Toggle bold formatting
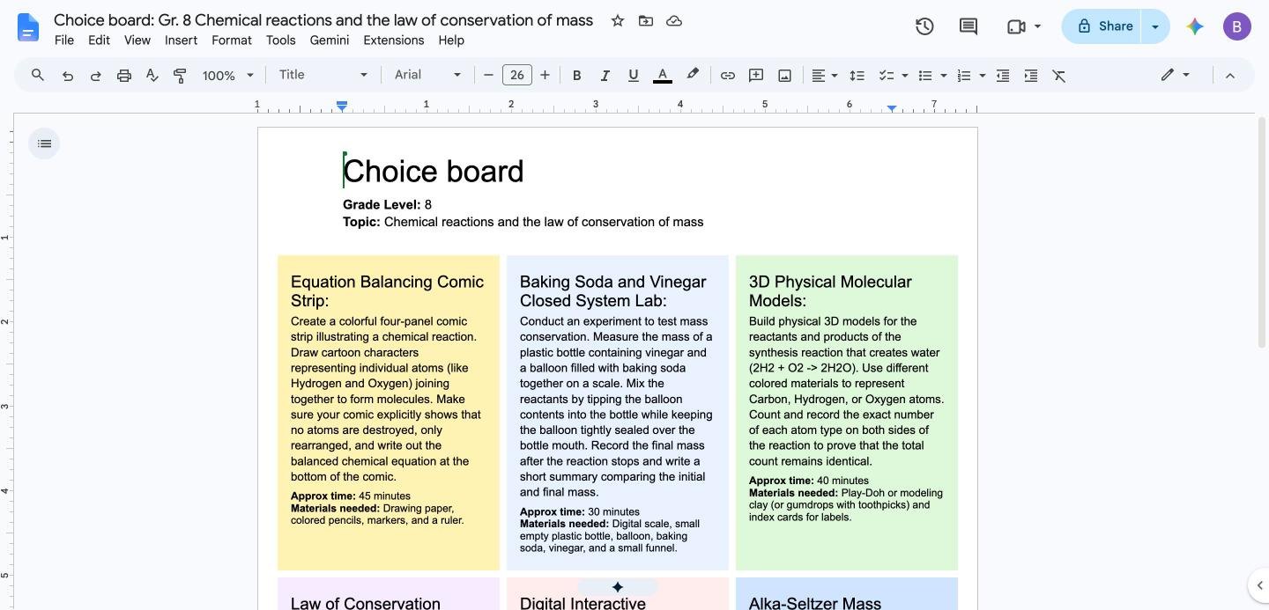Image resolution: width=1269 pixels, height=610 pixels. 577,76
